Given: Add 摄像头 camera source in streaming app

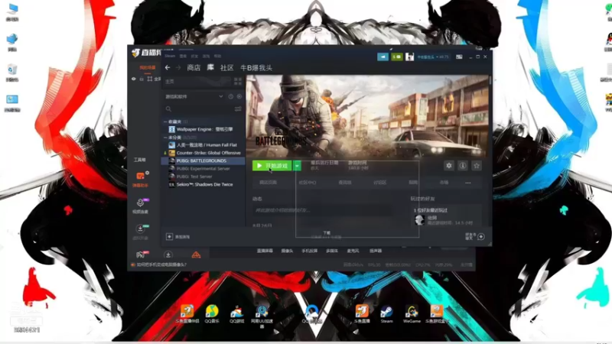Looking at the screenshot, I should (x=288, y=251).
